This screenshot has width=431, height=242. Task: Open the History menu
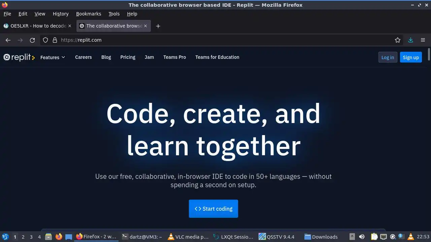point(61,14)
